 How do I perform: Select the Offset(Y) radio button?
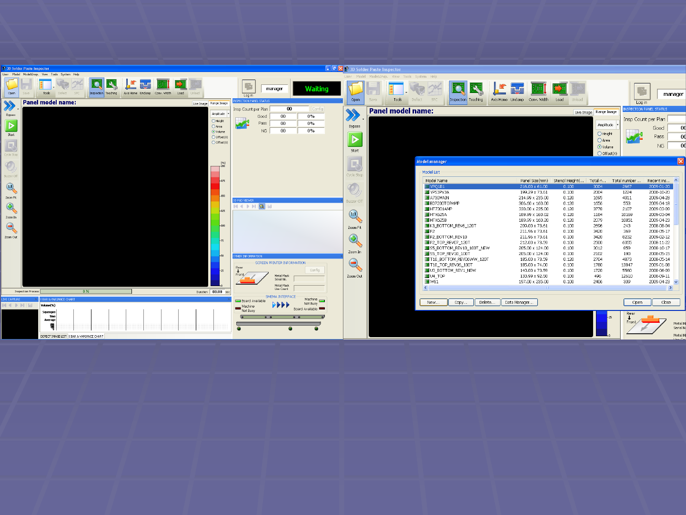pyautogui.click(x=213, y=143)
